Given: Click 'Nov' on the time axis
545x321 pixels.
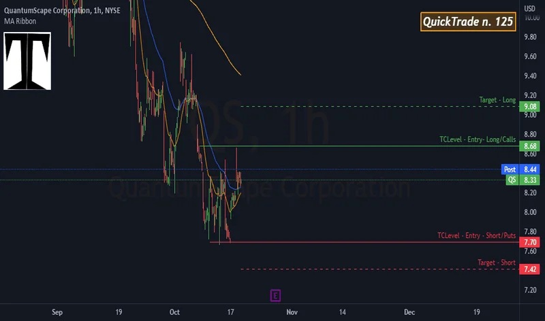Looking at the screenshot, I should [x=292, y=312].
